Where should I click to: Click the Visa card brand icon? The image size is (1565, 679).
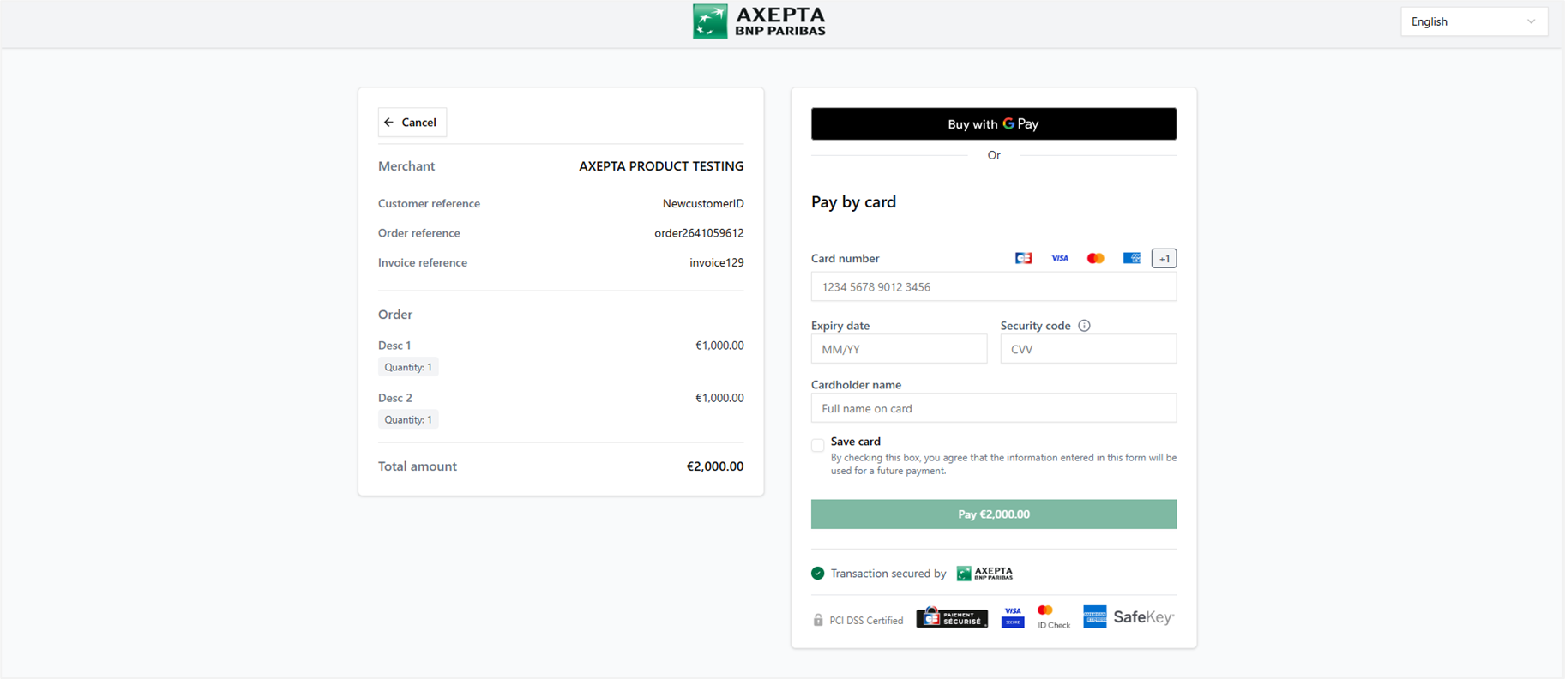[1060, 258]
